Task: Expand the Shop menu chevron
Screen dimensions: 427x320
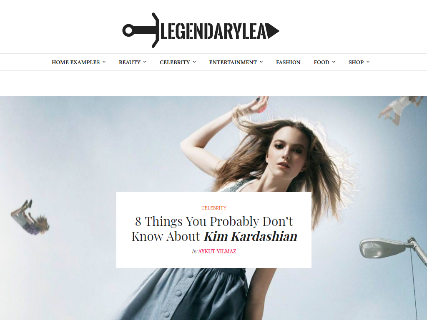Action: (x=368, y=62)
